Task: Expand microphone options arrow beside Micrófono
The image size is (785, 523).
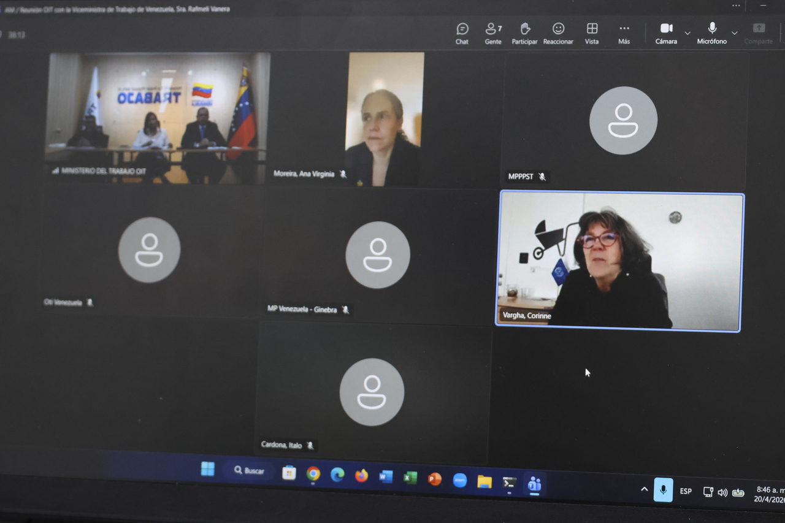Action: pos(735,33)
